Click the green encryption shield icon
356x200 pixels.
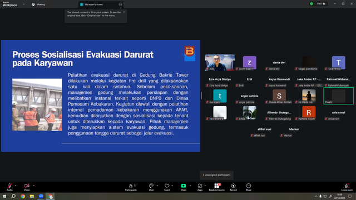tap(311, 4)
